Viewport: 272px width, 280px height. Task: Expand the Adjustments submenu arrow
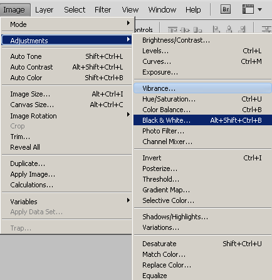(128, 39)
